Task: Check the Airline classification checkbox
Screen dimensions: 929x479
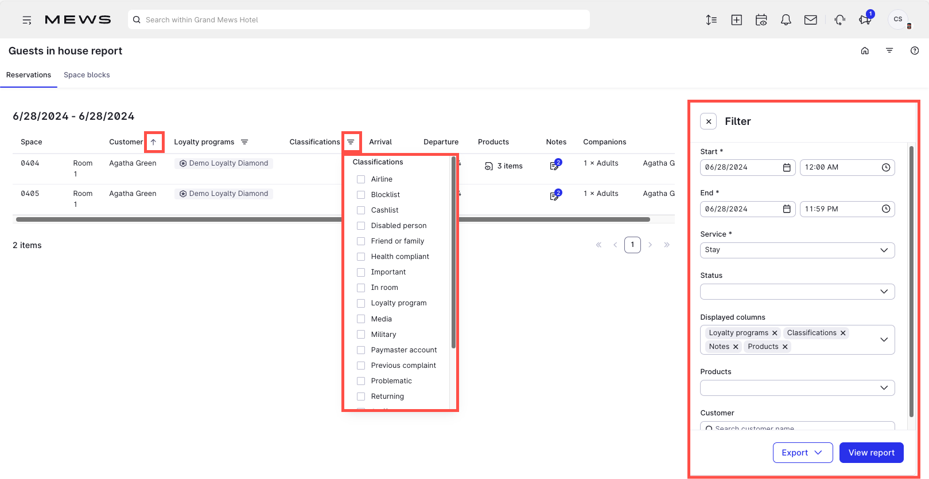Action: coord(361,179)
